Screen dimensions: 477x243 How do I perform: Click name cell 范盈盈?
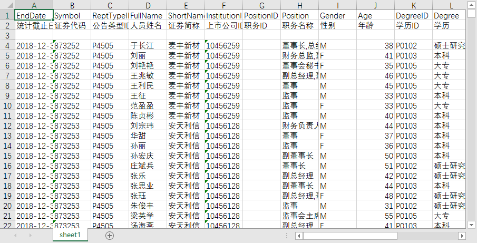148,105
